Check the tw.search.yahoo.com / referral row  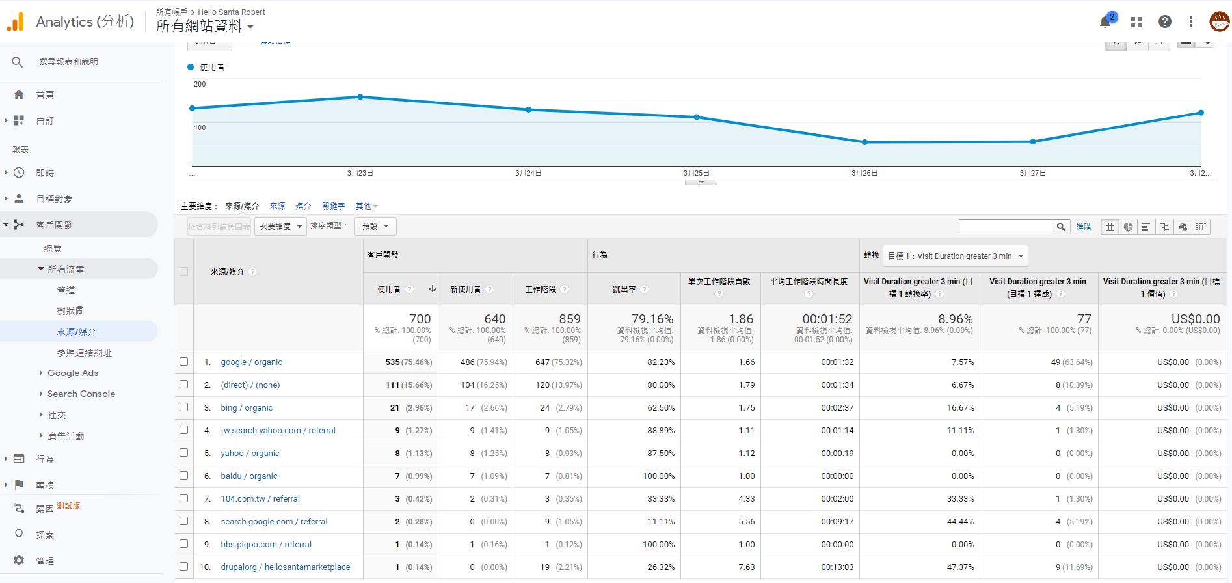click(184, 430)
